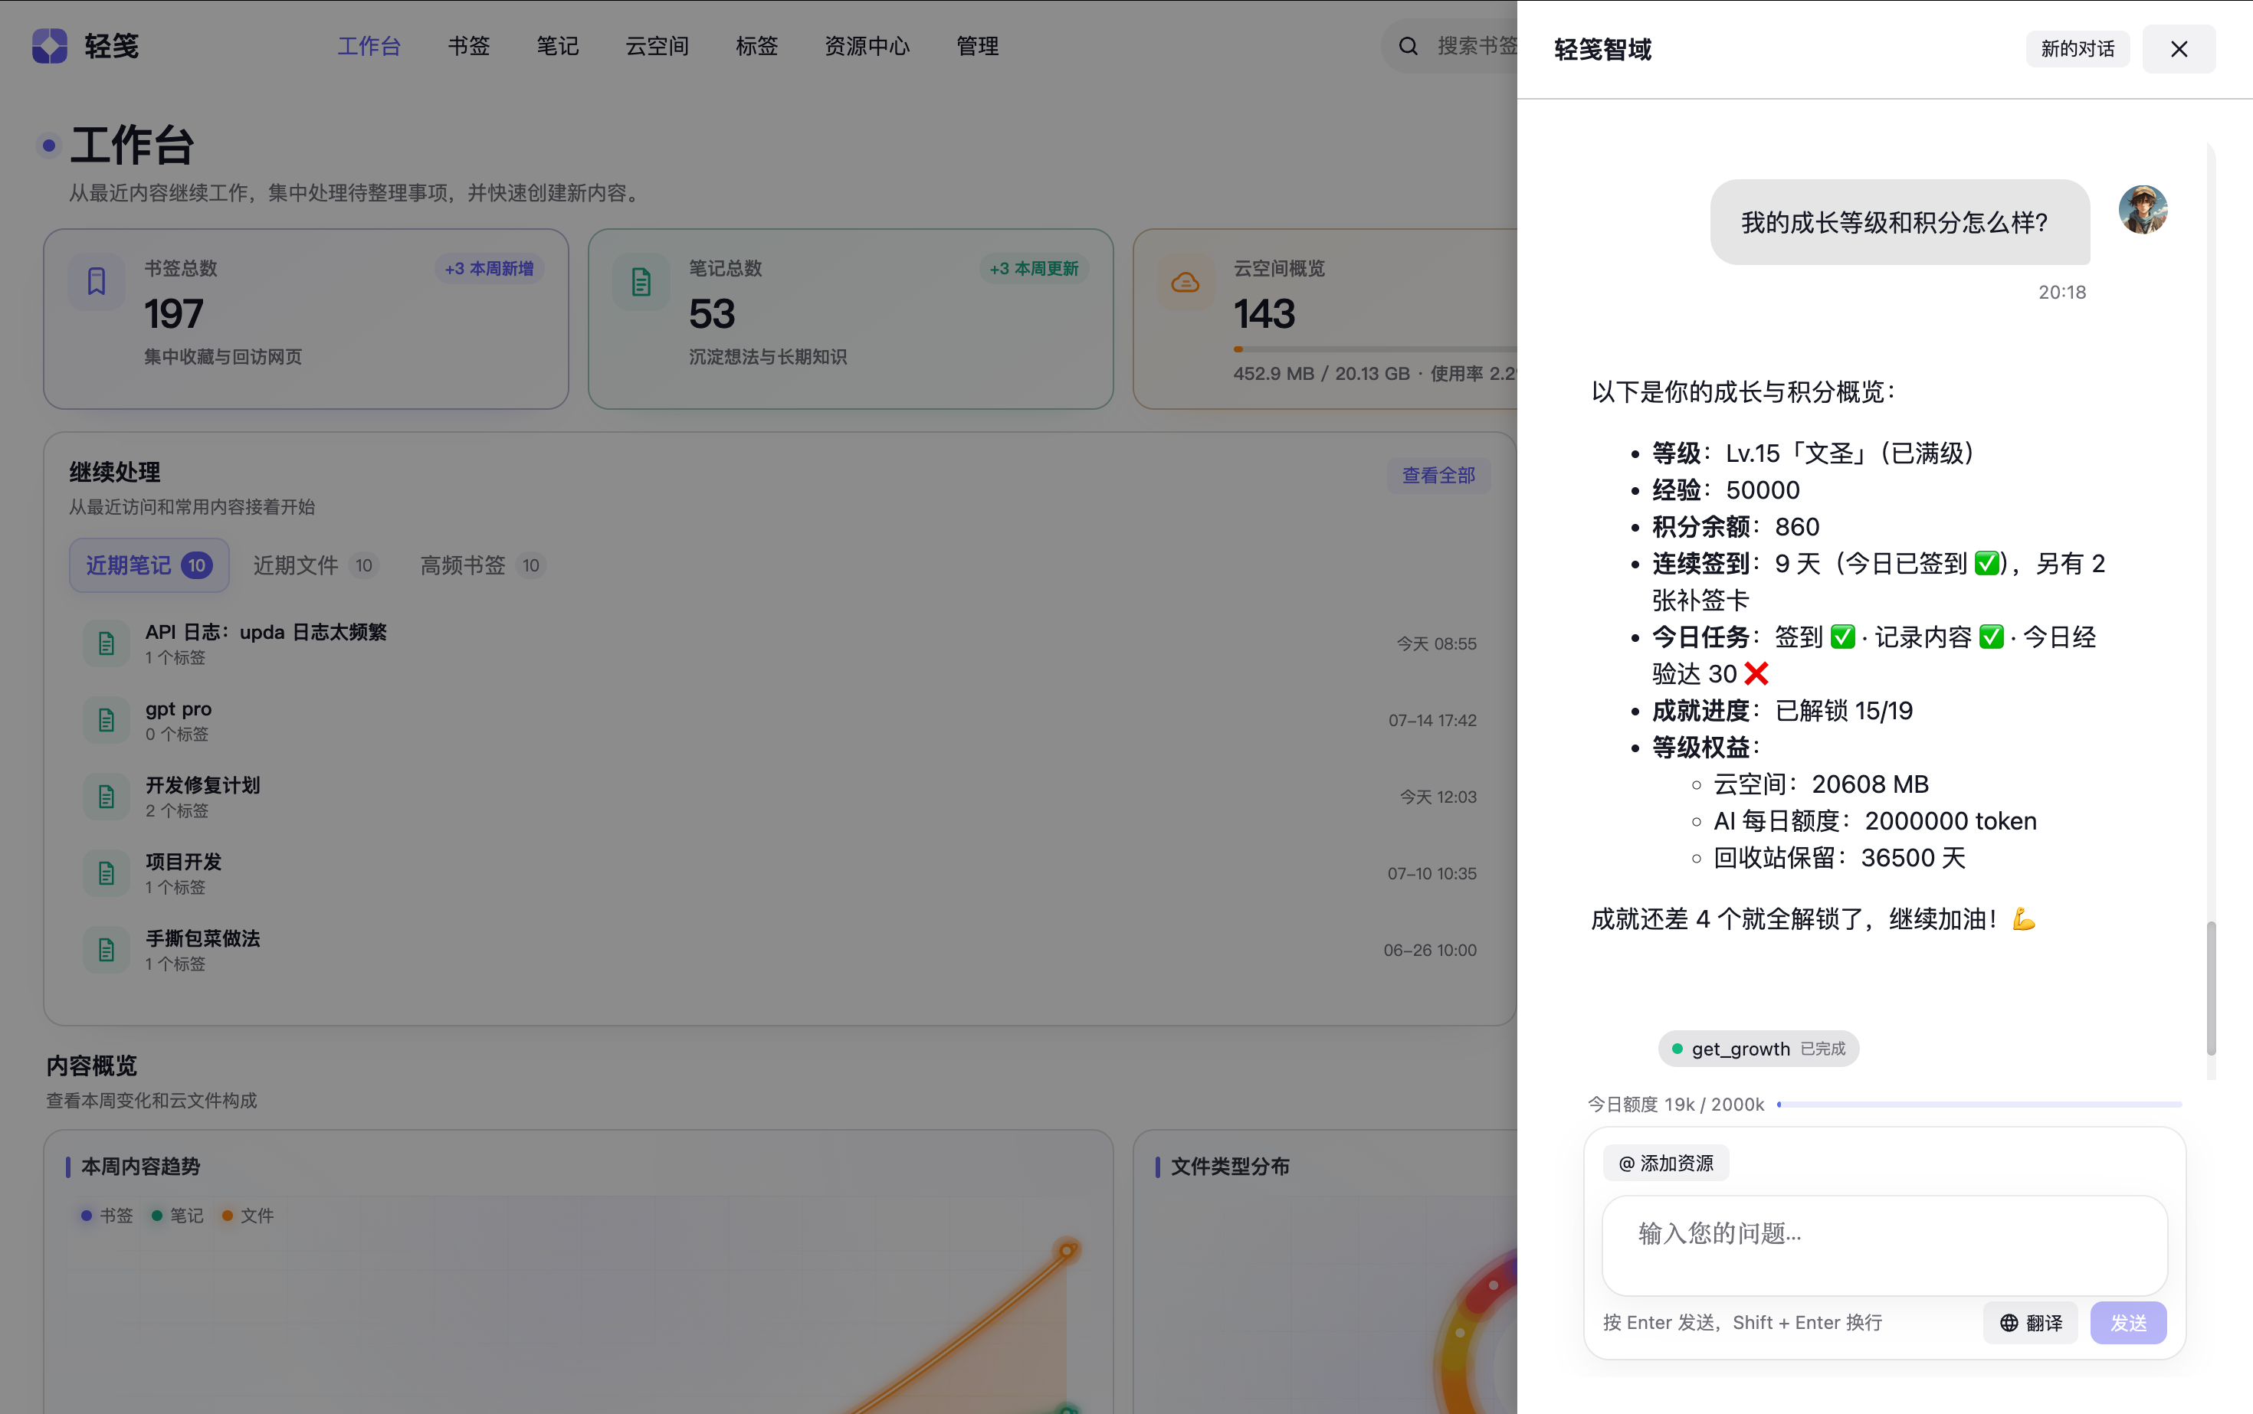
Task: Click note icon beside 手撕包菜做法 row
Action: coord(107,950)
